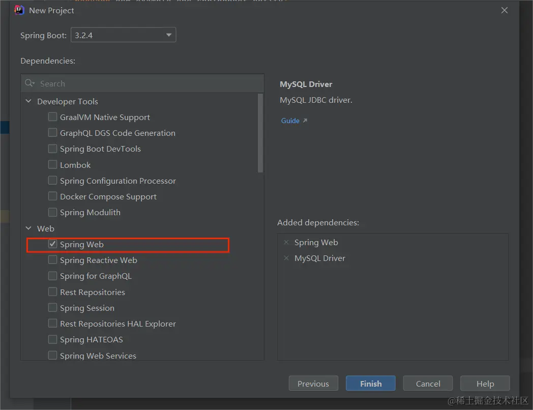This screenshot has height=410, width=533.
Task: Enable Docker Compose Support checkbox
Action: (52, 196)
